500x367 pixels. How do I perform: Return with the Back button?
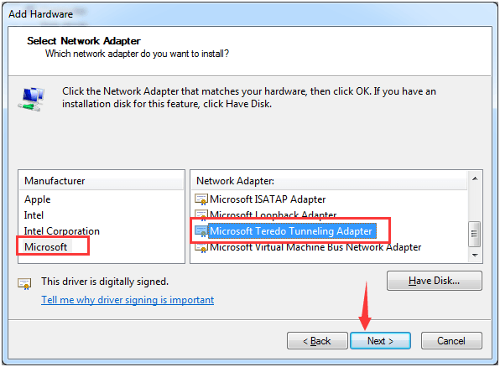tap(317, 341)
